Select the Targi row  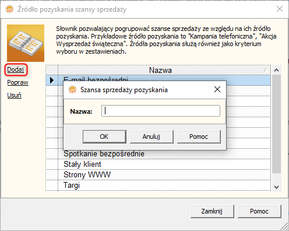click(158, 185)
